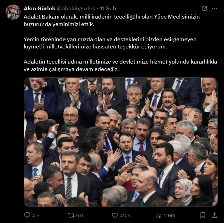Expand the three-dot more options menu

(x=214, y=9)
